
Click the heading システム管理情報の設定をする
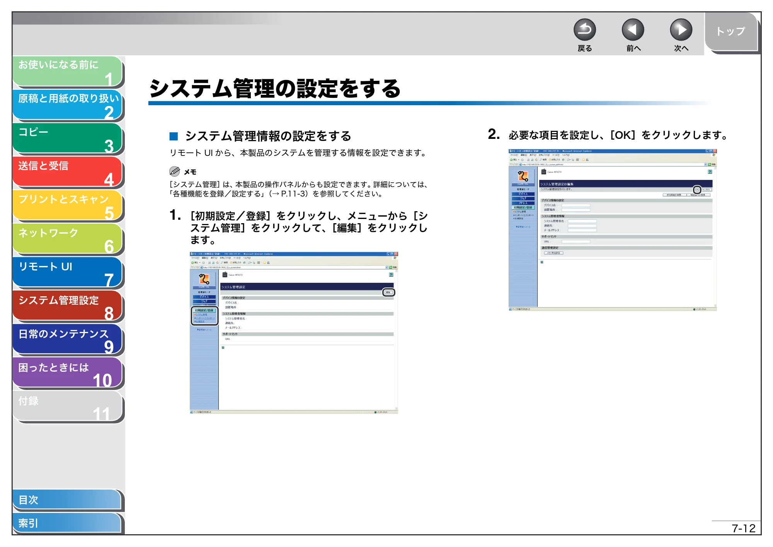pos(268,136)
